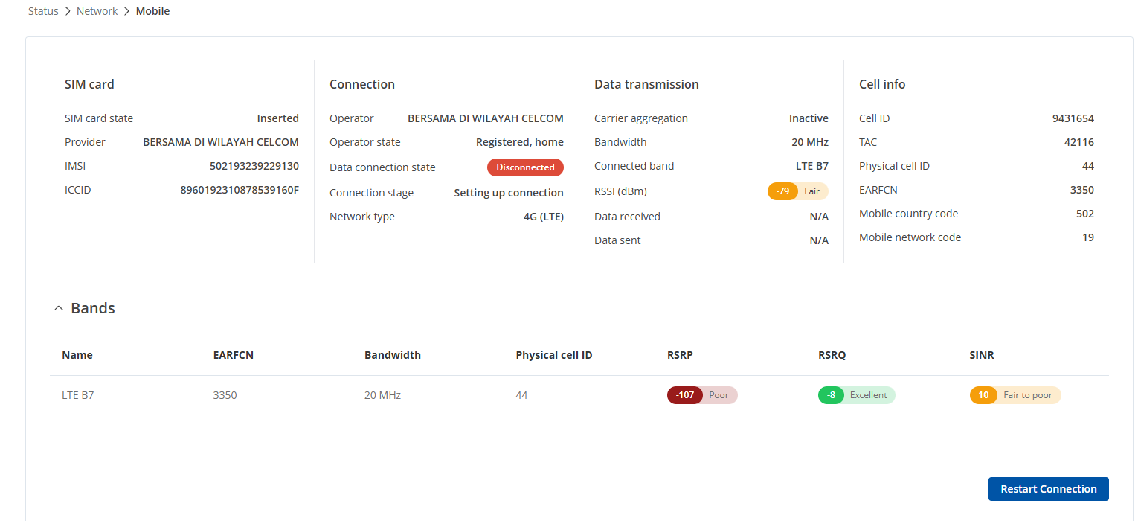This screenshot has height=521, width=1138.
Task: Click the SINR column header
Action: coord(982,355)
